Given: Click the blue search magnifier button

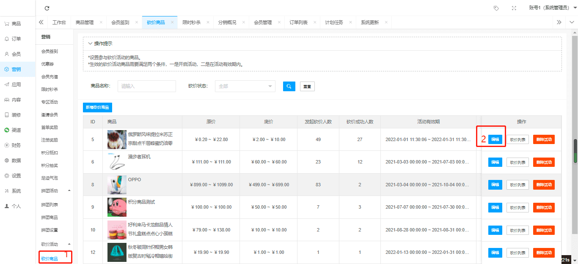Looking at the screenshot, I should (289, 86).
